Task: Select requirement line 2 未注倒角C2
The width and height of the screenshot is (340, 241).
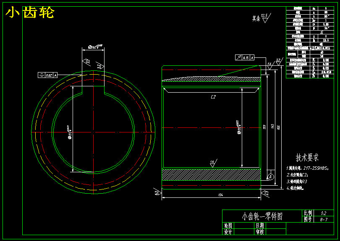Action: click(297, 175)
